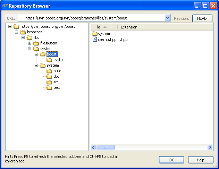Image resolution: width=219 pixels, height=169 pixels.
Task: Click the horizontal scrollbar right arrow
Action: 210,147
